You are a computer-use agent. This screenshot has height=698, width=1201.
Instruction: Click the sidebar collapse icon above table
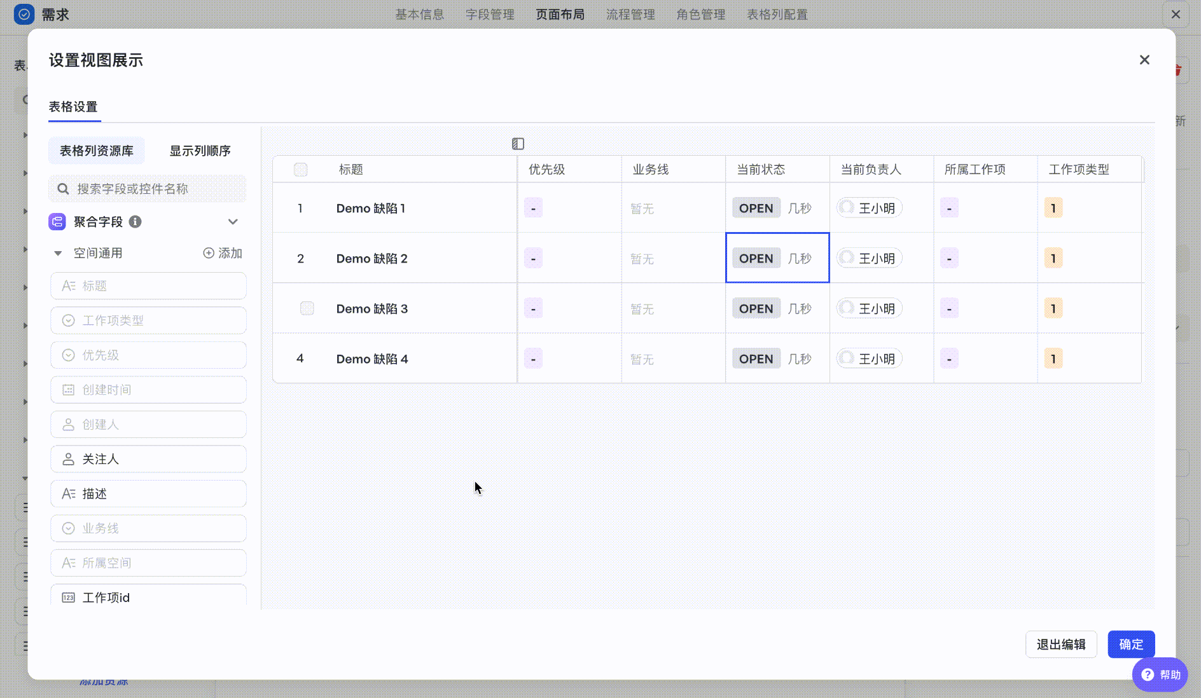point(518,144)
